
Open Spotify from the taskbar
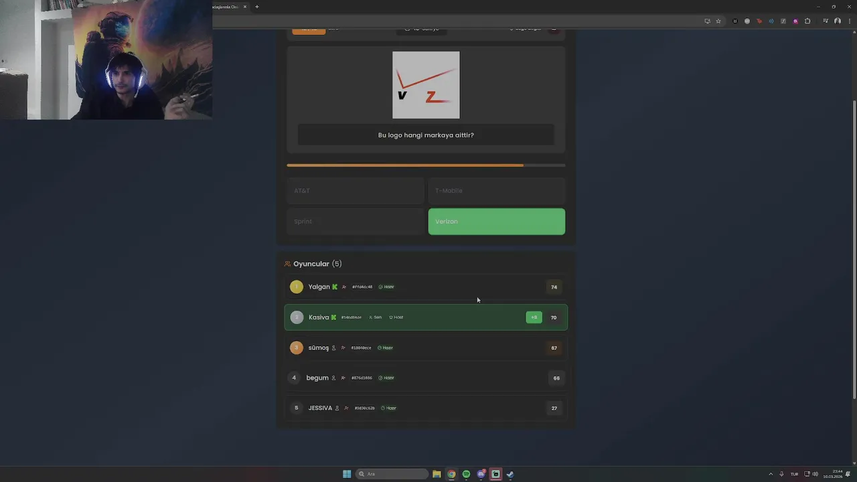click(x=466, y=474)
